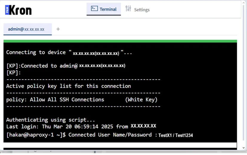This screenshot has width=247, height=155.
Task: Click the scrollbar up arrow
Action: click(244, 3)
